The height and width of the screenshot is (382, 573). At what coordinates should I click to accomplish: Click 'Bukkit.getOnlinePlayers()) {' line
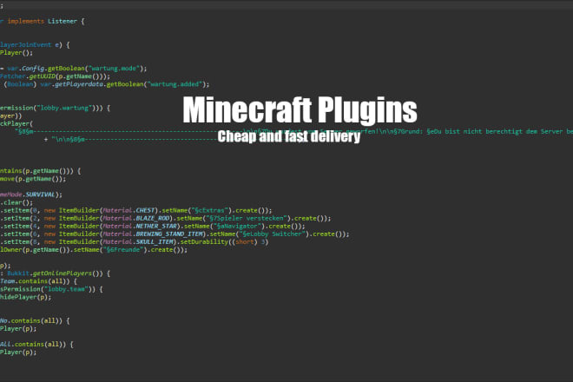(x=58, y=273)
